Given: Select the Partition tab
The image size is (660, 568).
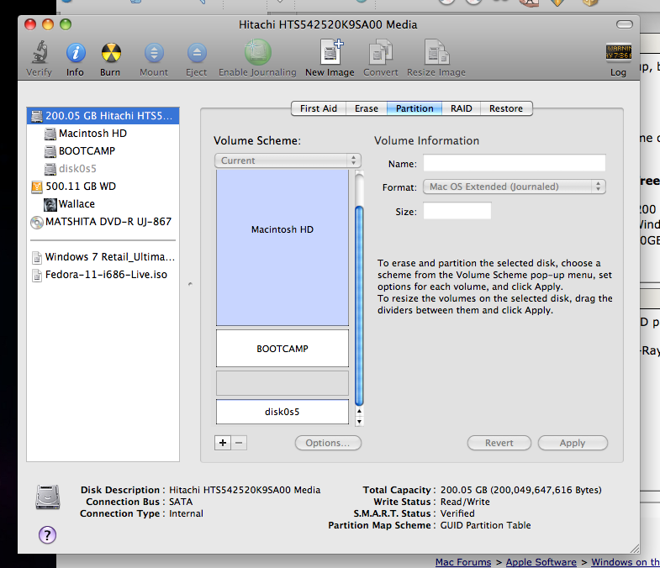Looking at the screenshot, I should [414, 108].
